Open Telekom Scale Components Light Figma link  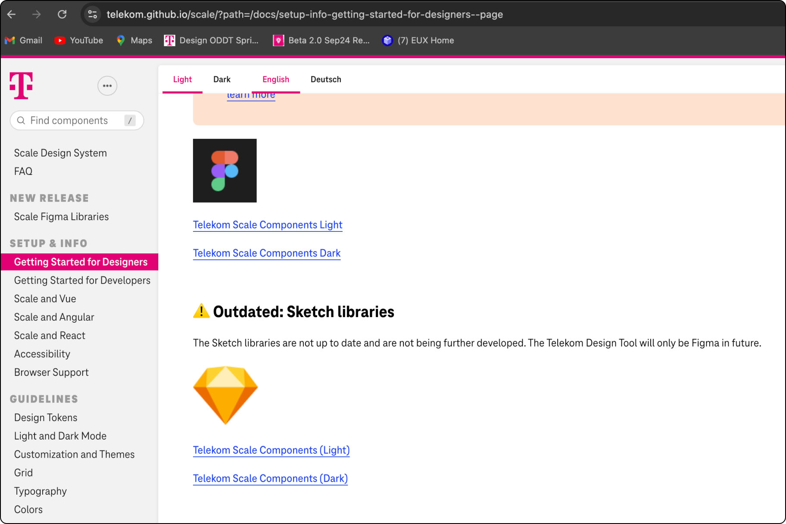(268, 225)
